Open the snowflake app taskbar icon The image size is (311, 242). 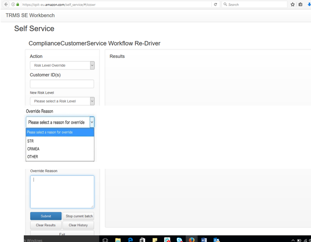pos(167,240)
